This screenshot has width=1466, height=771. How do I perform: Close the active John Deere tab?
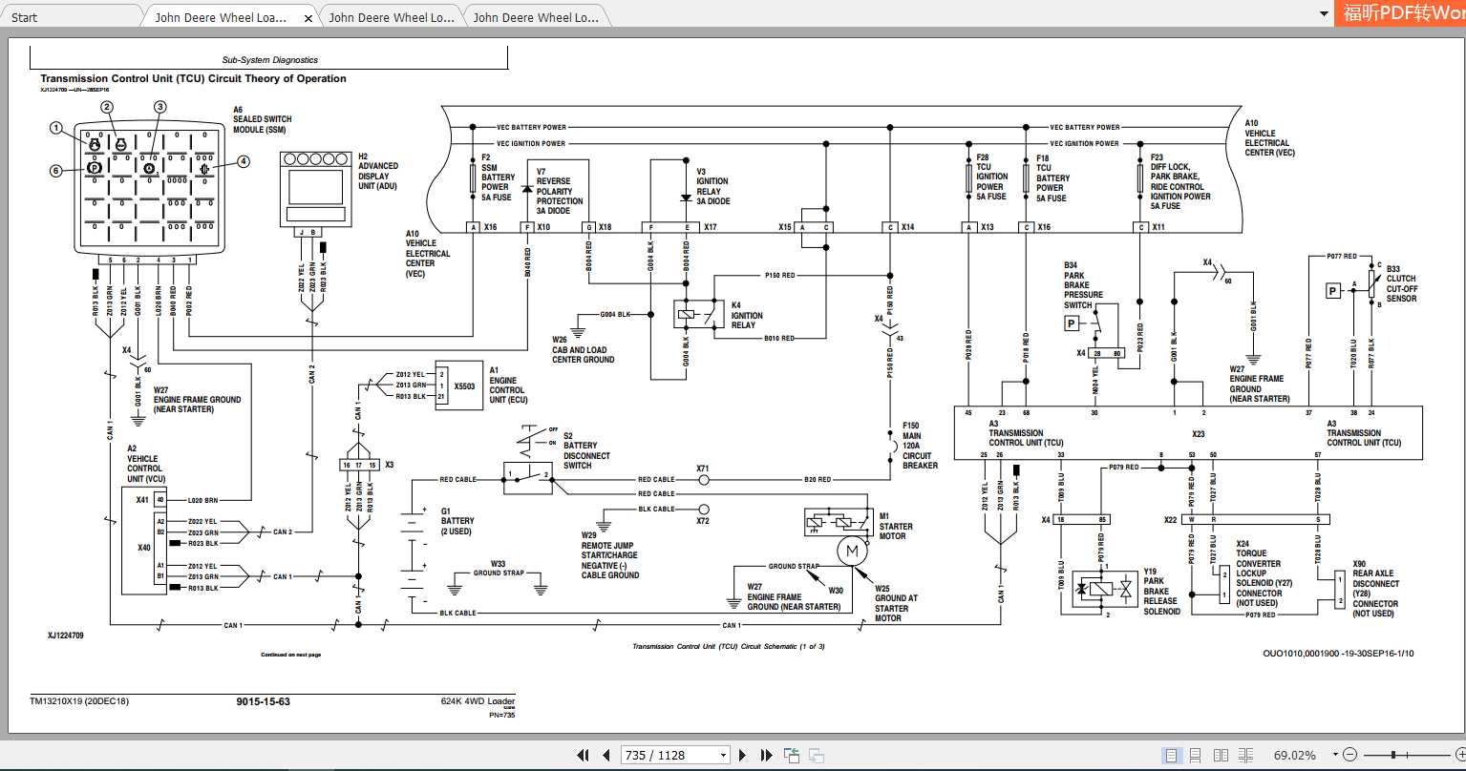click(308, 17)
